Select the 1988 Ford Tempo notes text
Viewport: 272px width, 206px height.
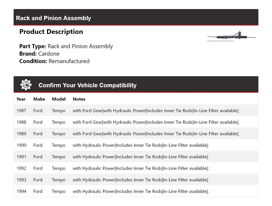tap(156, 122)
